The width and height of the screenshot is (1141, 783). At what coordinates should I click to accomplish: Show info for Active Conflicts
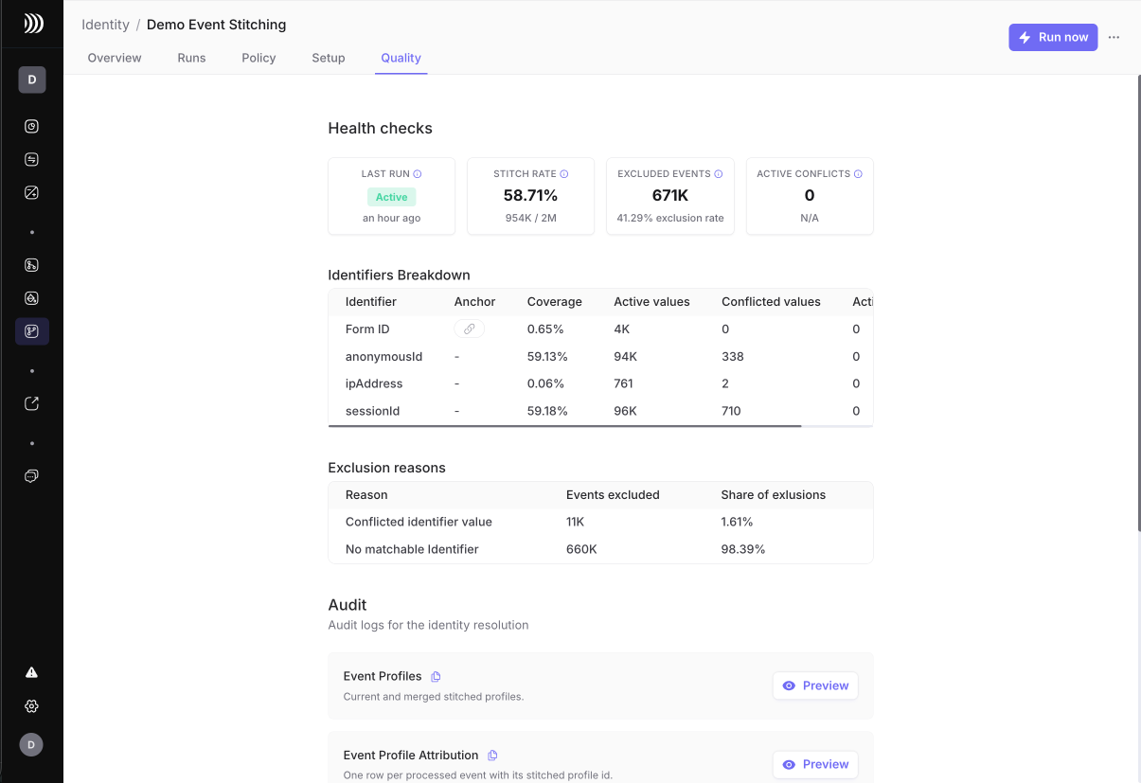[858, 174]
